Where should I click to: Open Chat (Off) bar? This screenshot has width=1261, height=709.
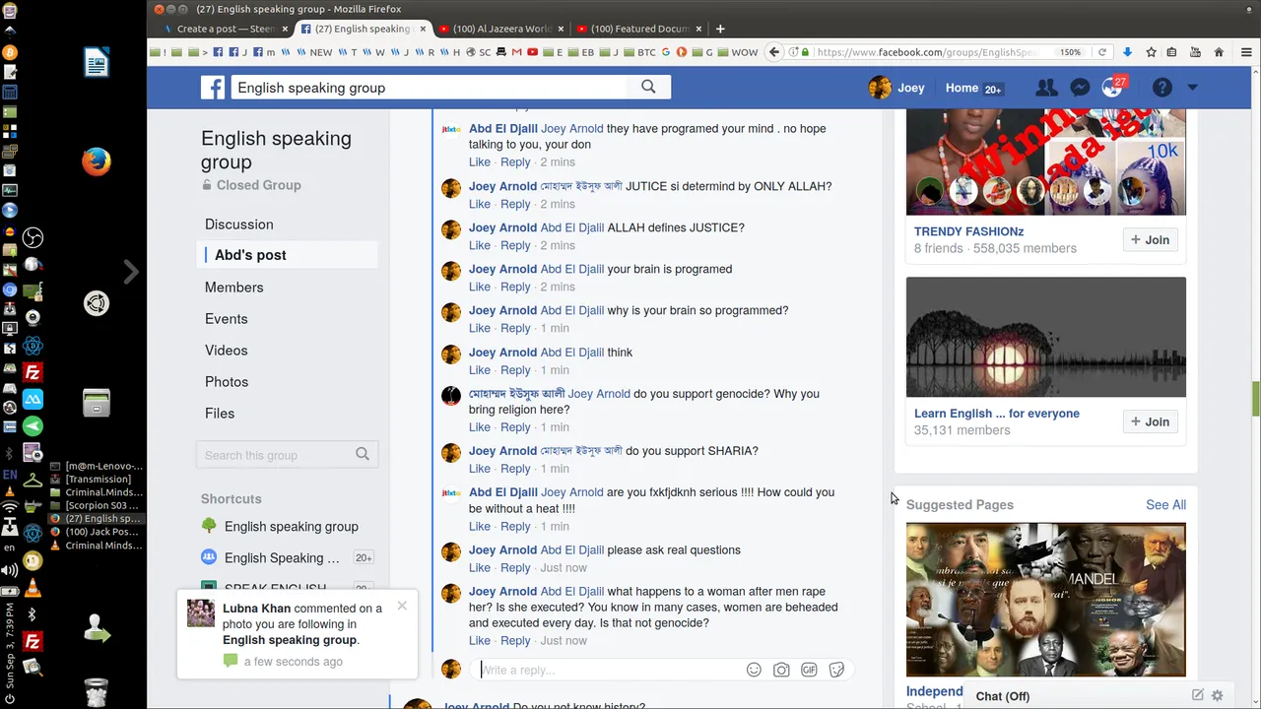[1003, 695]
